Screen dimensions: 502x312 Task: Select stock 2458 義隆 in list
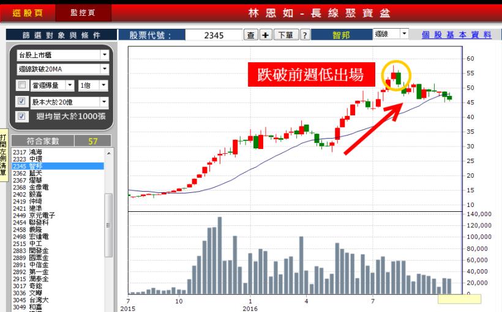58,230
